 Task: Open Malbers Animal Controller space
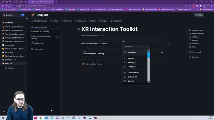[x=13, y=30]
